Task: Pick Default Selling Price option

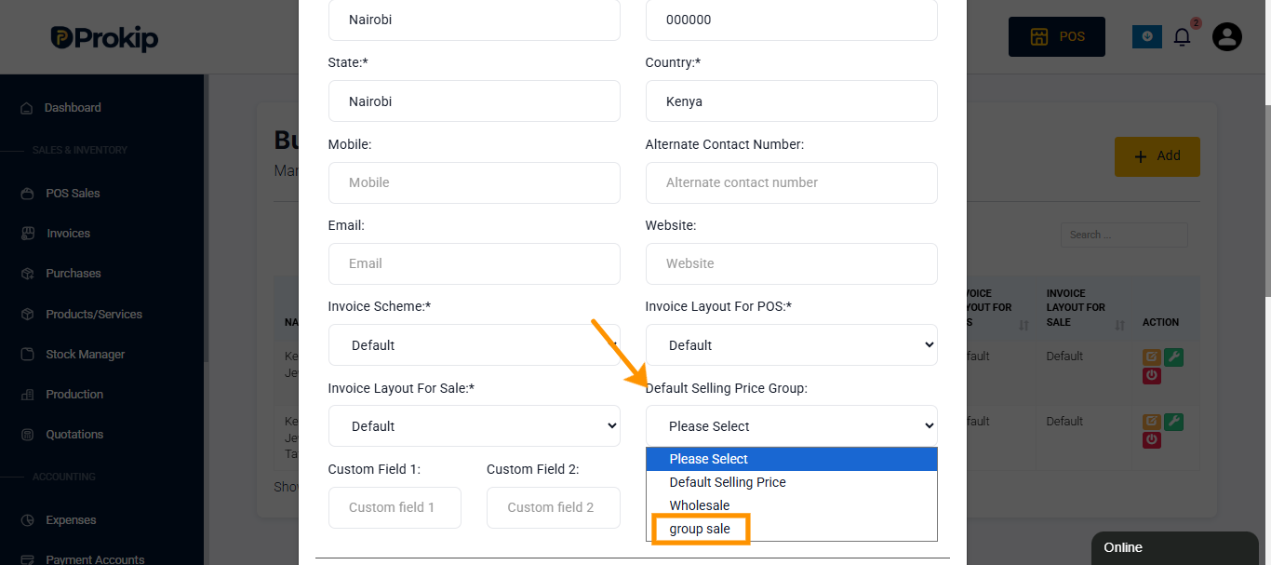Action: pos(728,482)
